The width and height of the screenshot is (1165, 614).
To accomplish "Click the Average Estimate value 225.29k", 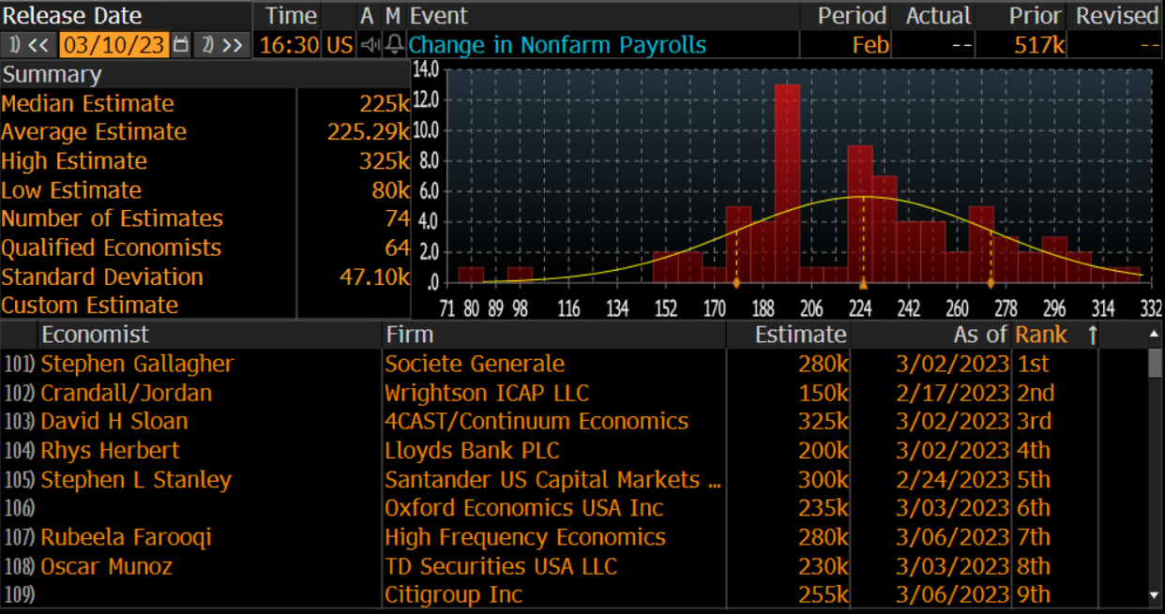I will [369, 132].
